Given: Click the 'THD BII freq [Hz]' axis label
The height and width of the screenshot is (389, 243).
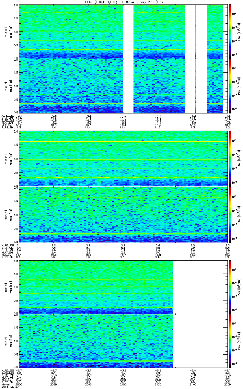Looking at the screenshot, I should 8,214.
